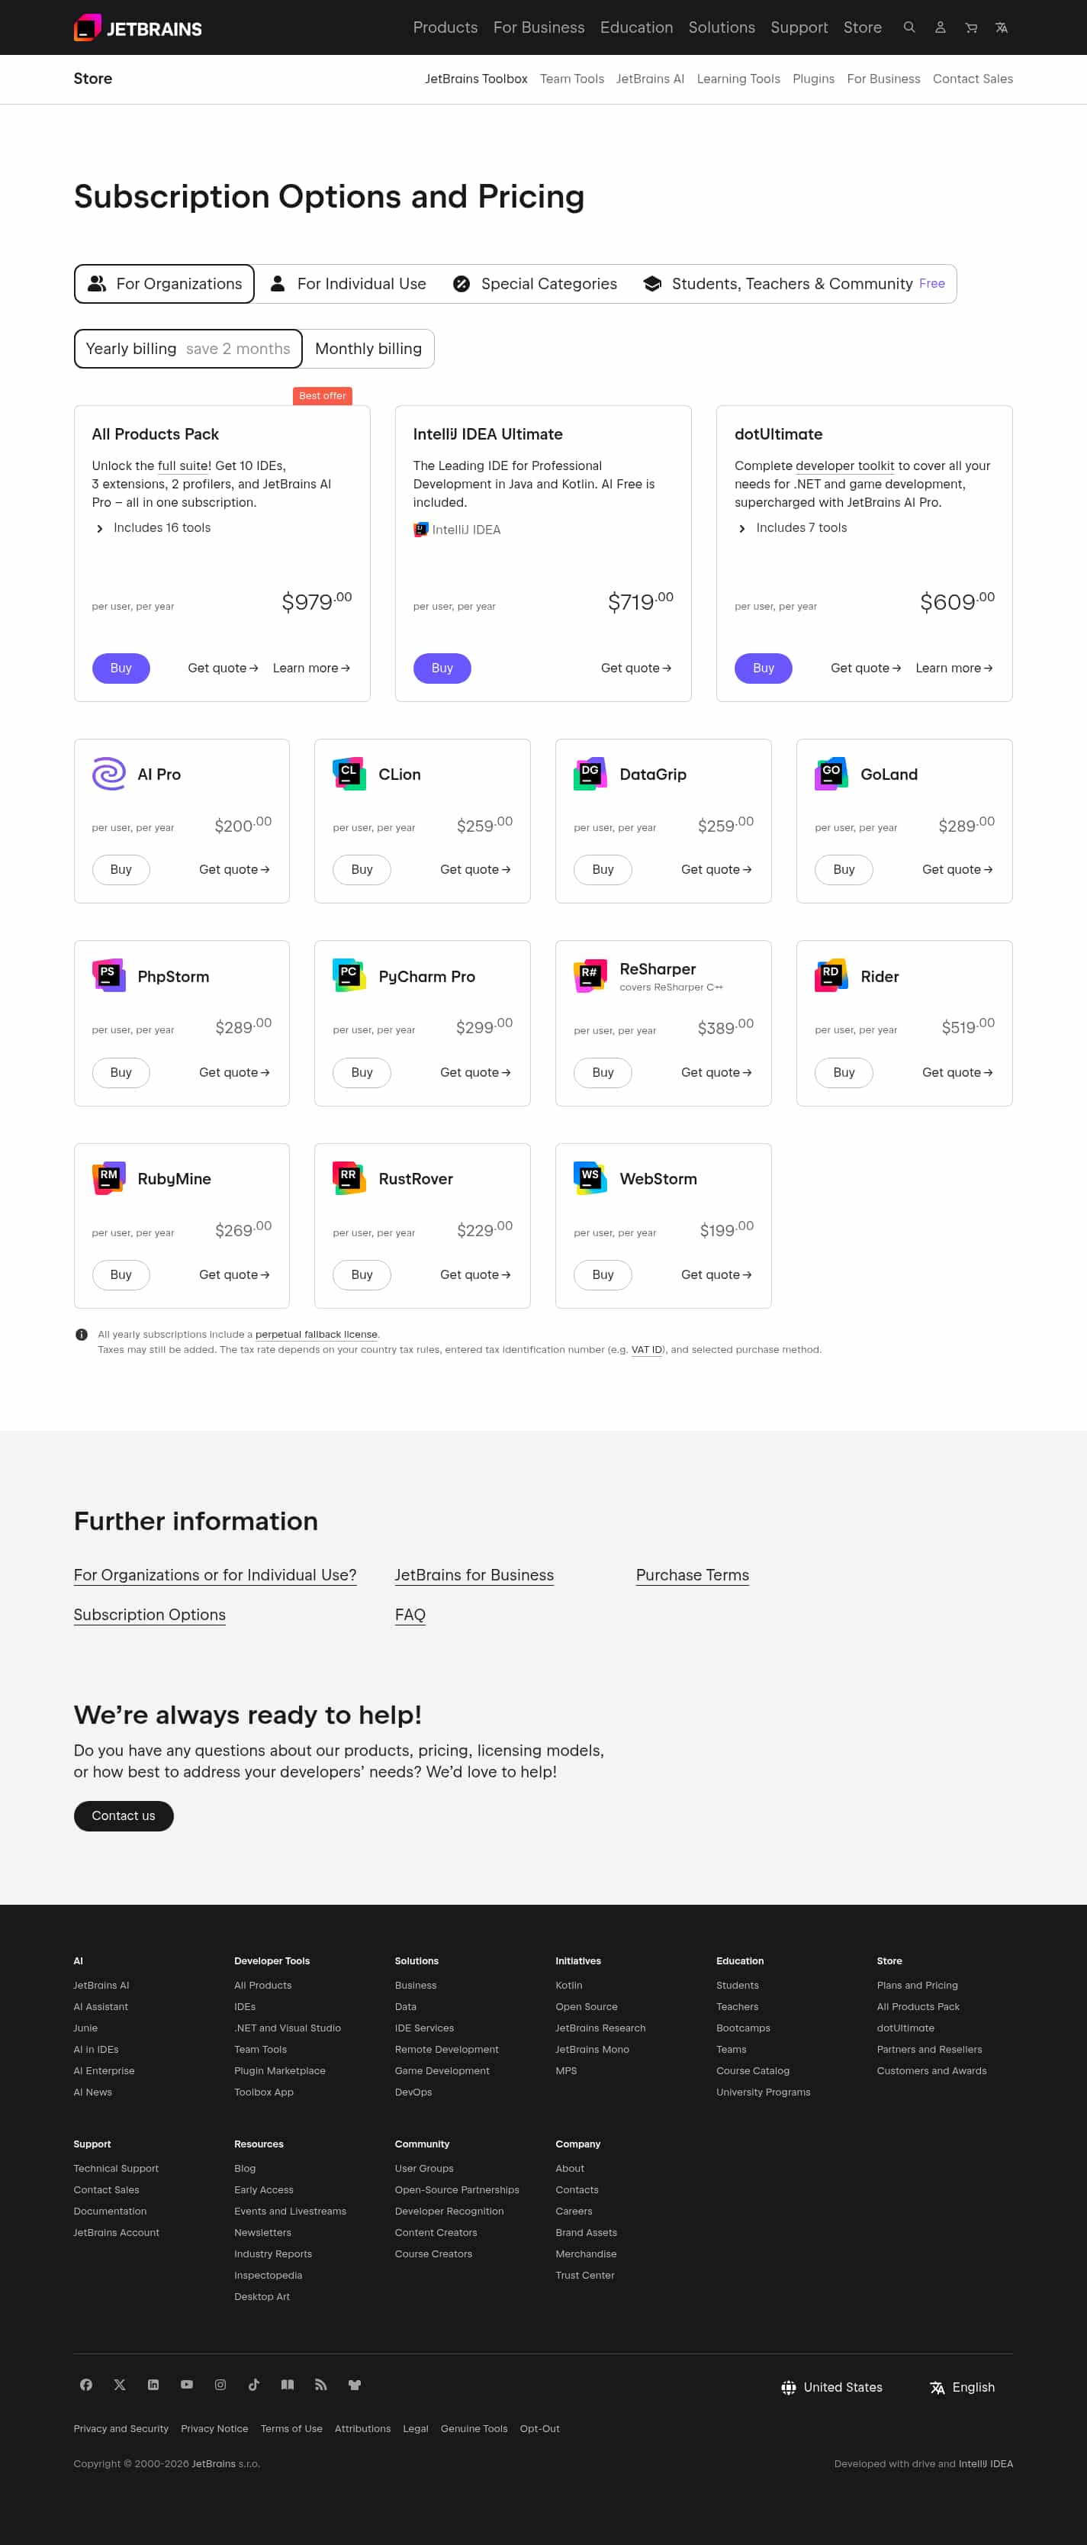Click the small IntelliJ IDEA icon
This screenshot has height=2545, width=1087.
coord(420,530)
